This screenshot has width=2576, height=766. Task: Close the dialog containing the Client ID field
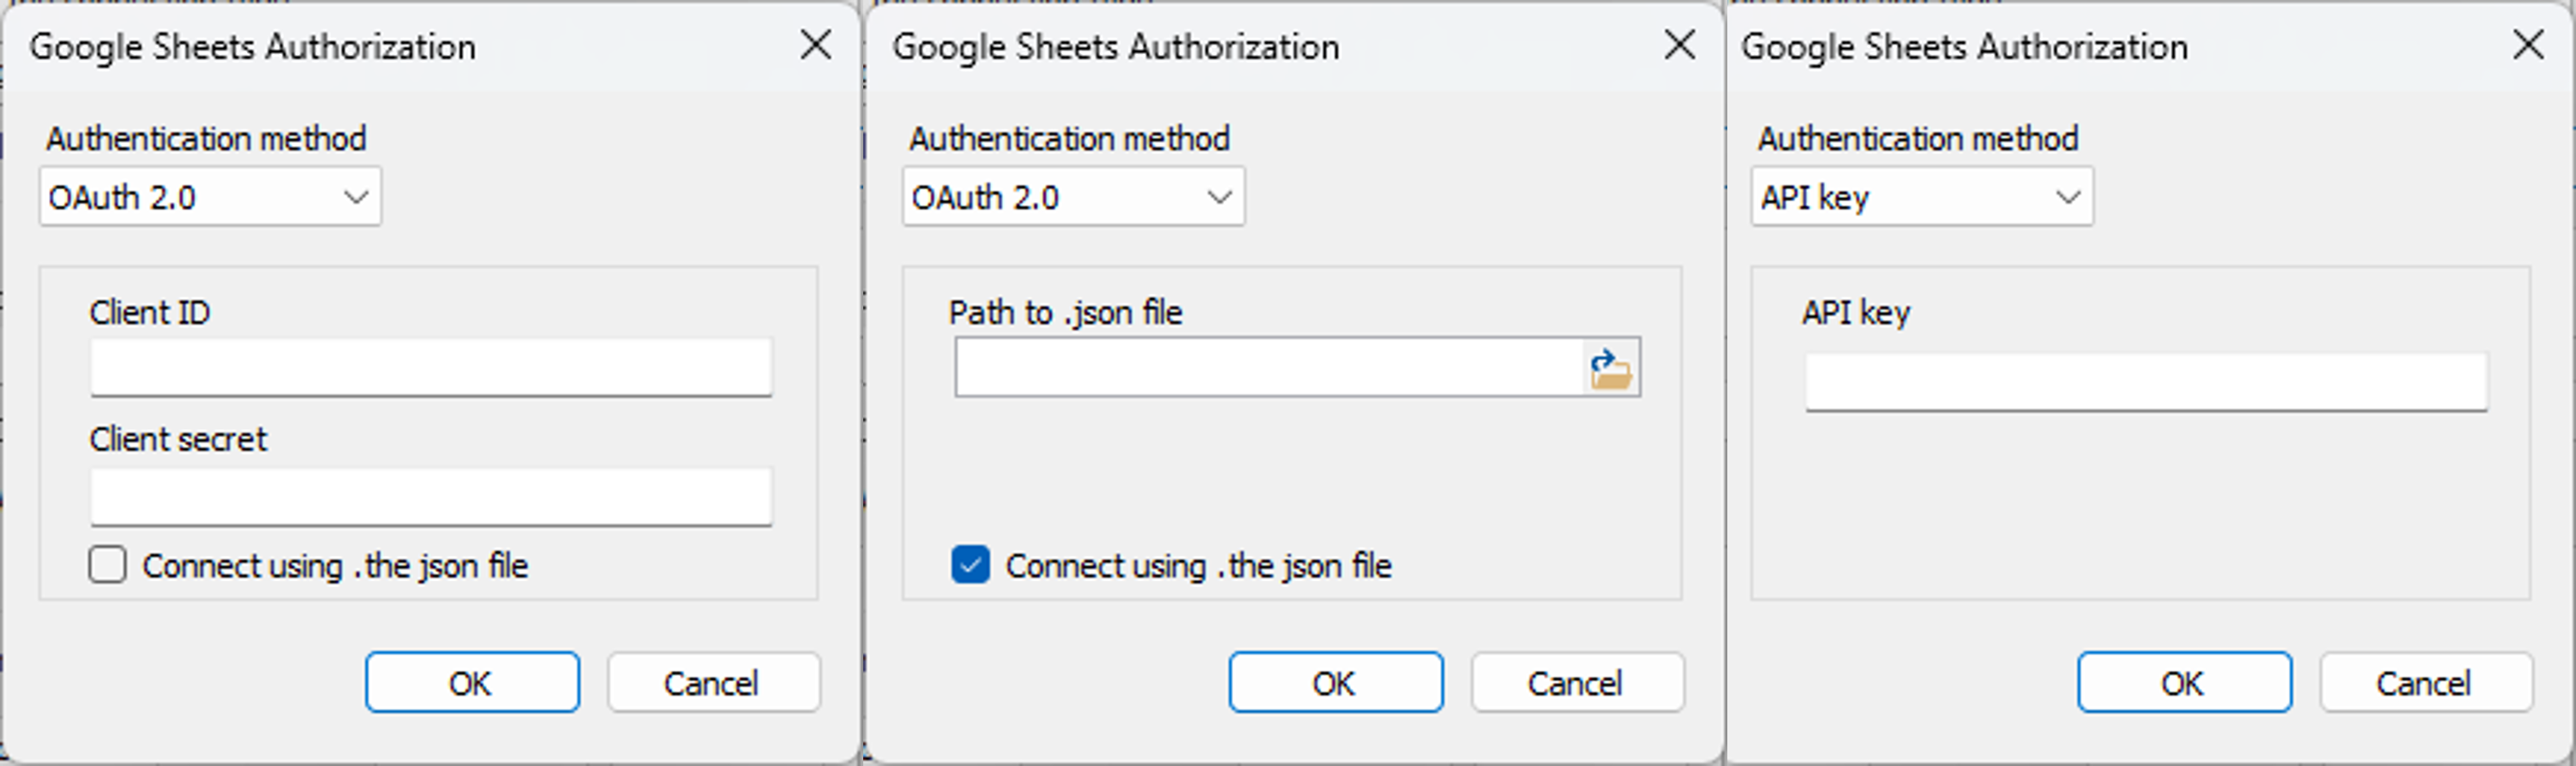[x=816, y=45]
